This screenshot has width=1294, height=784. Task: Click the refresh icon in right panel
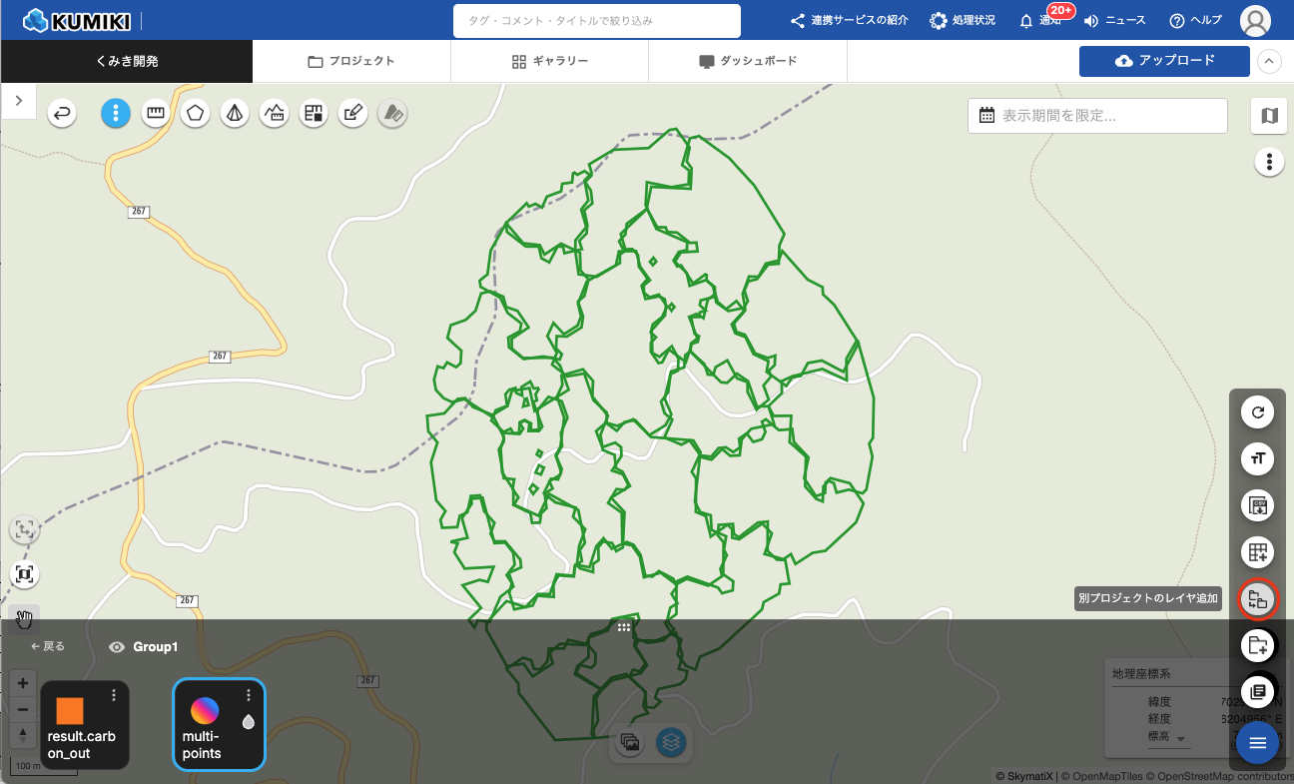[1257, 411]
